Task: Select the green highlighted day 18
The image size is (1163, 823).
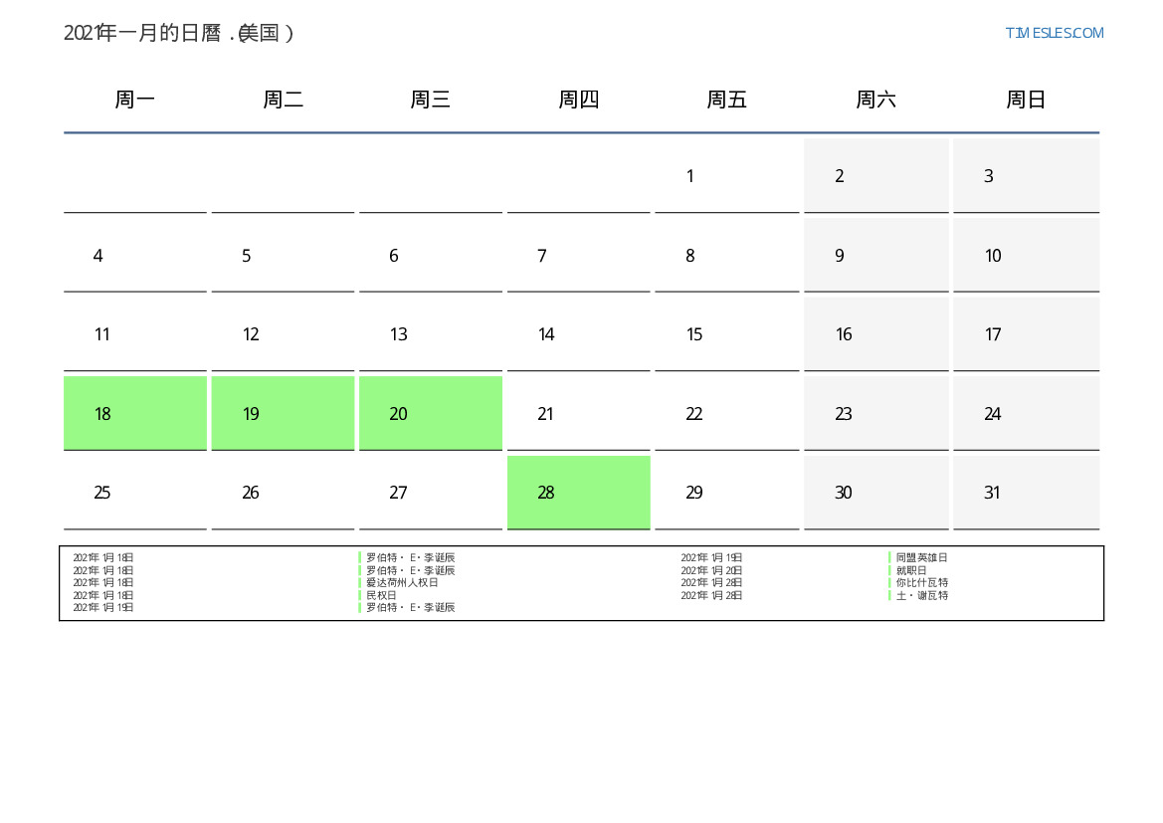Action: click(135, 413)
